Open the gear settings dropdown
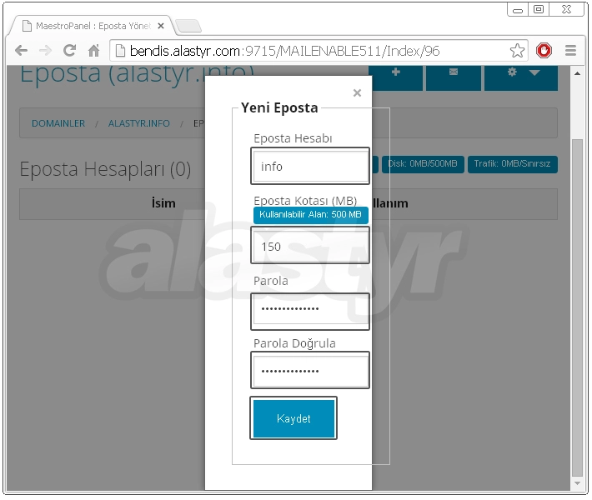The height and width of the screenshot is (500, 592). tap(520, 77)
